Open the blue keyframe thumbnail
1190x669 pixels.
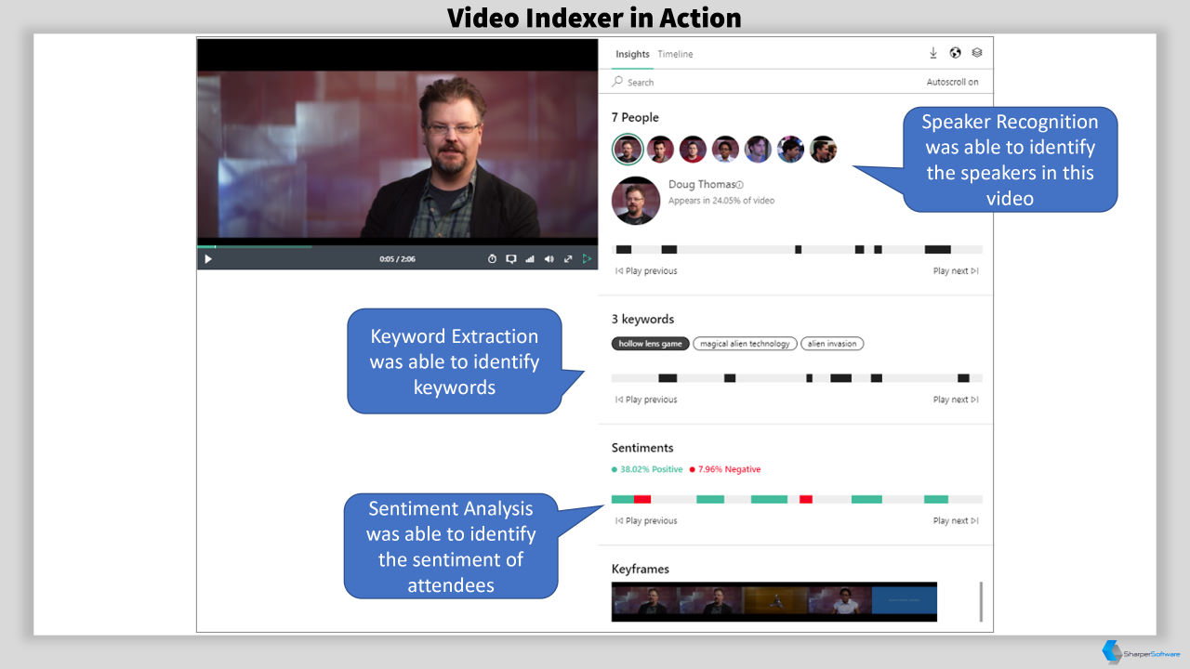tap(905, 602)
